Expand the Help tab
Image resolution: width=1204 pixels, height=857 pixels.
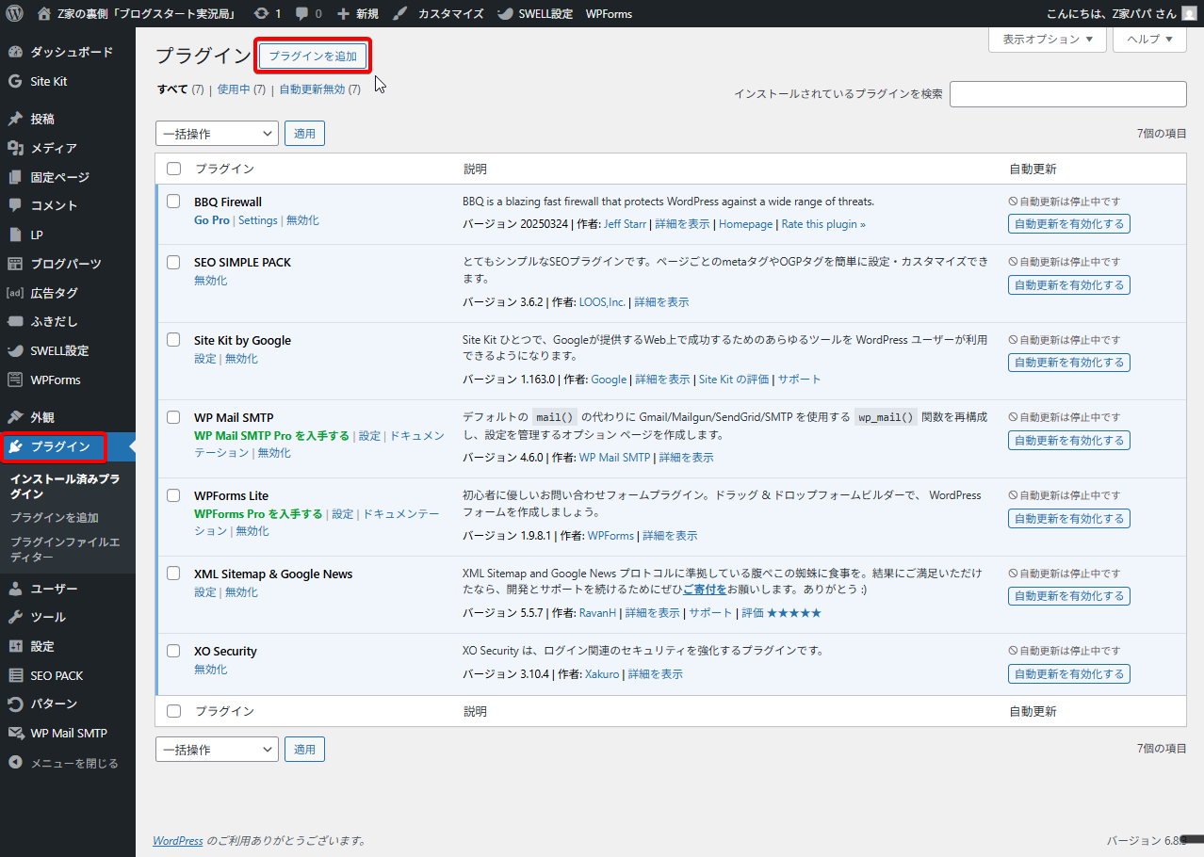(x=1149, y=40)
